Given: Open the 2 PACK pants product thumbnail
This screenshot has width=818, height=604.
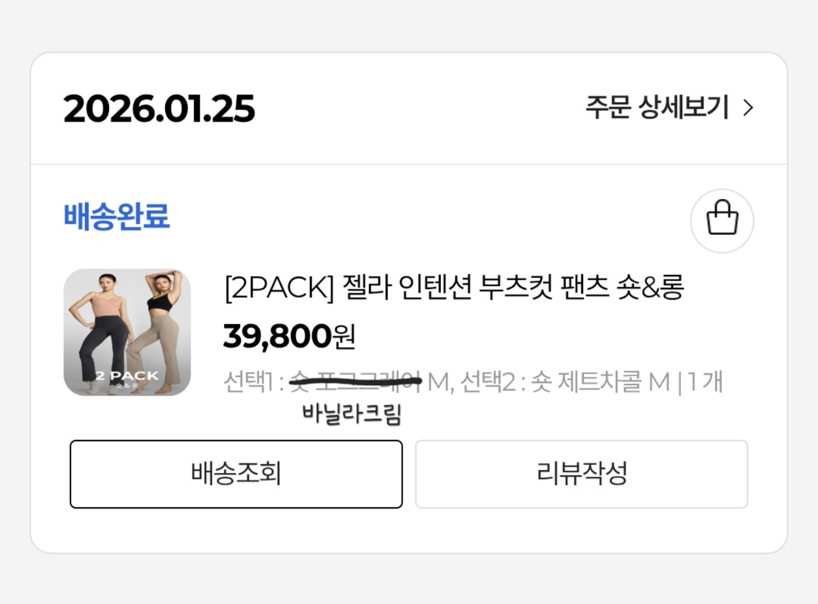Looking at the screenshot, I should point(127,332).
